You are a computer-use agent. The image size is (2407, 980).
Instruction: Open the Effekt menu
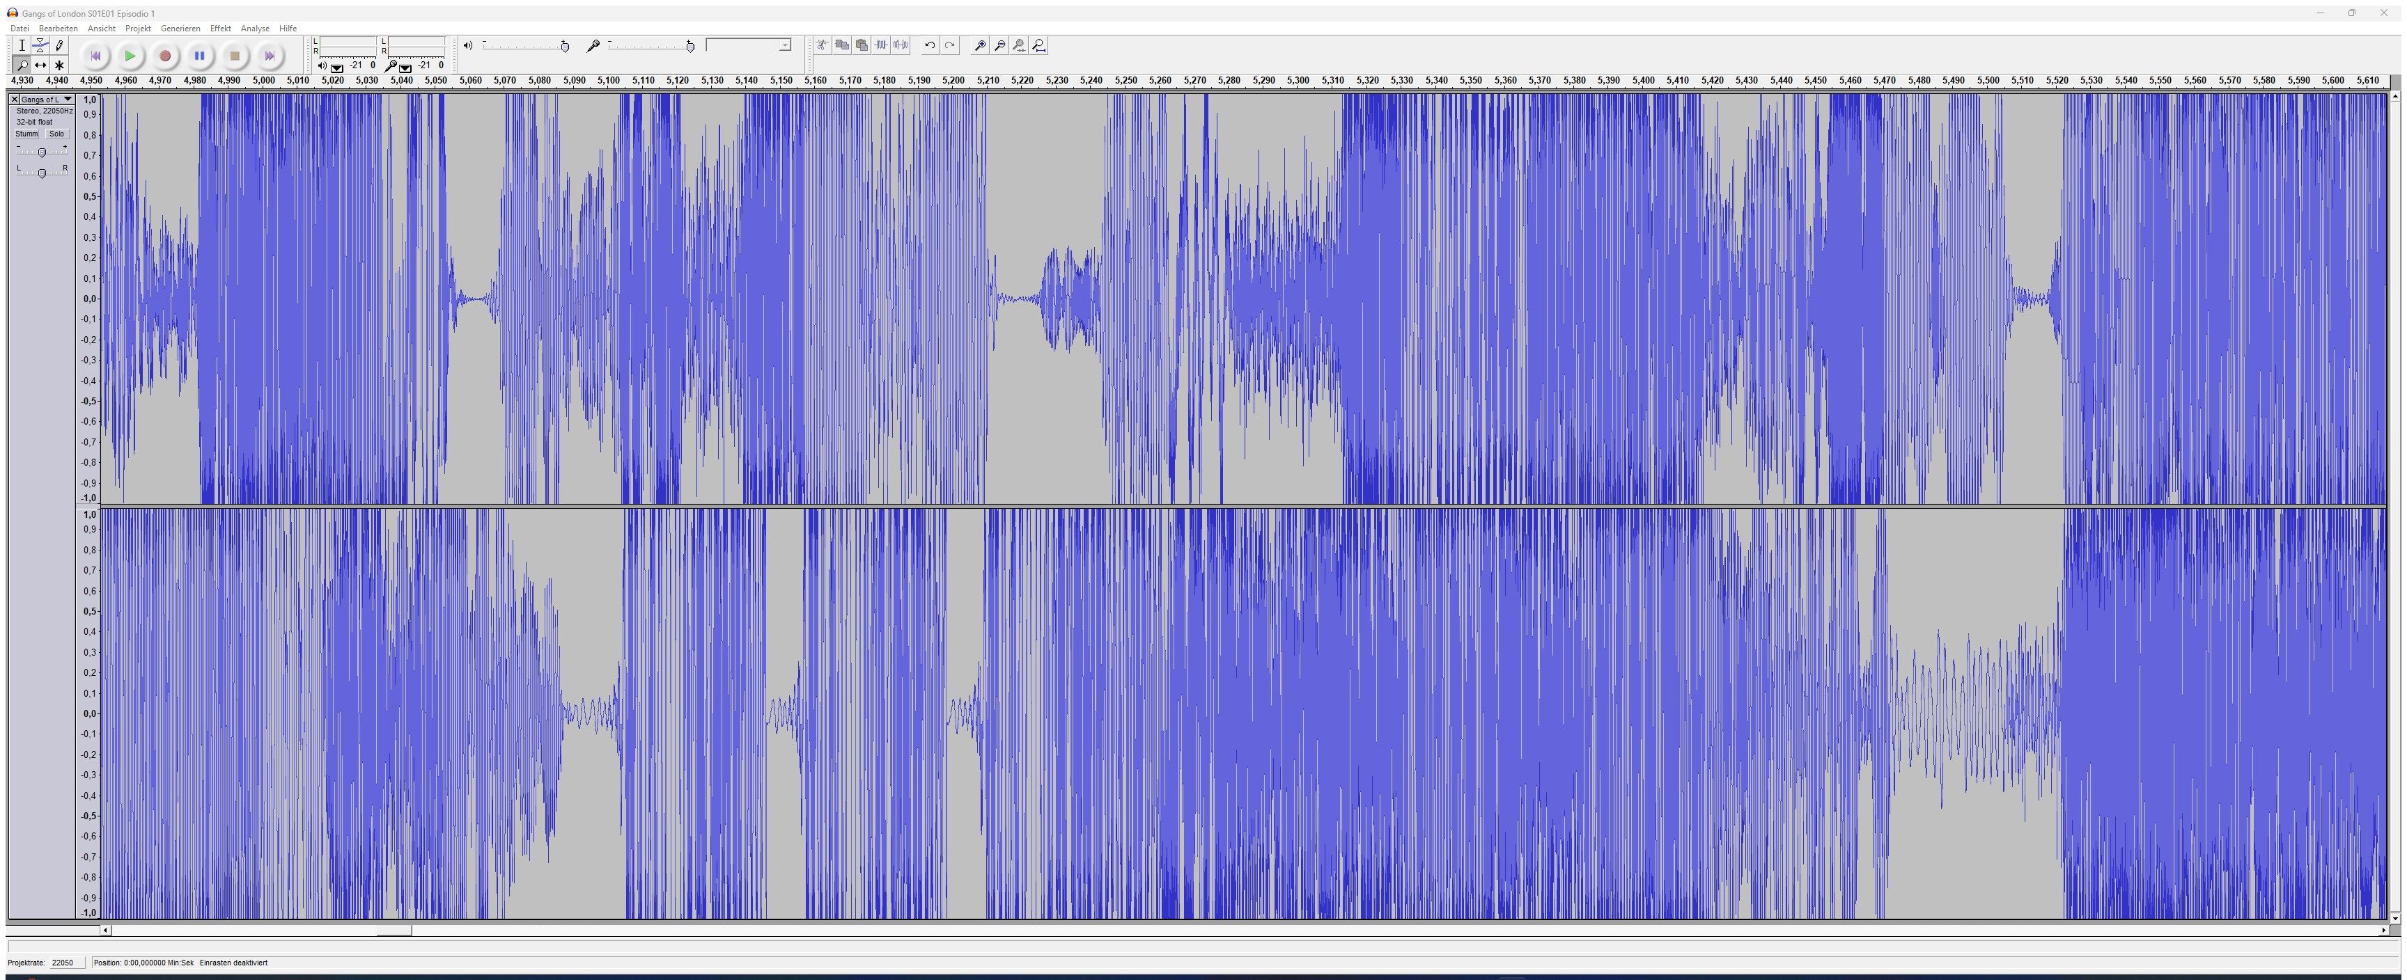(221, 28)
